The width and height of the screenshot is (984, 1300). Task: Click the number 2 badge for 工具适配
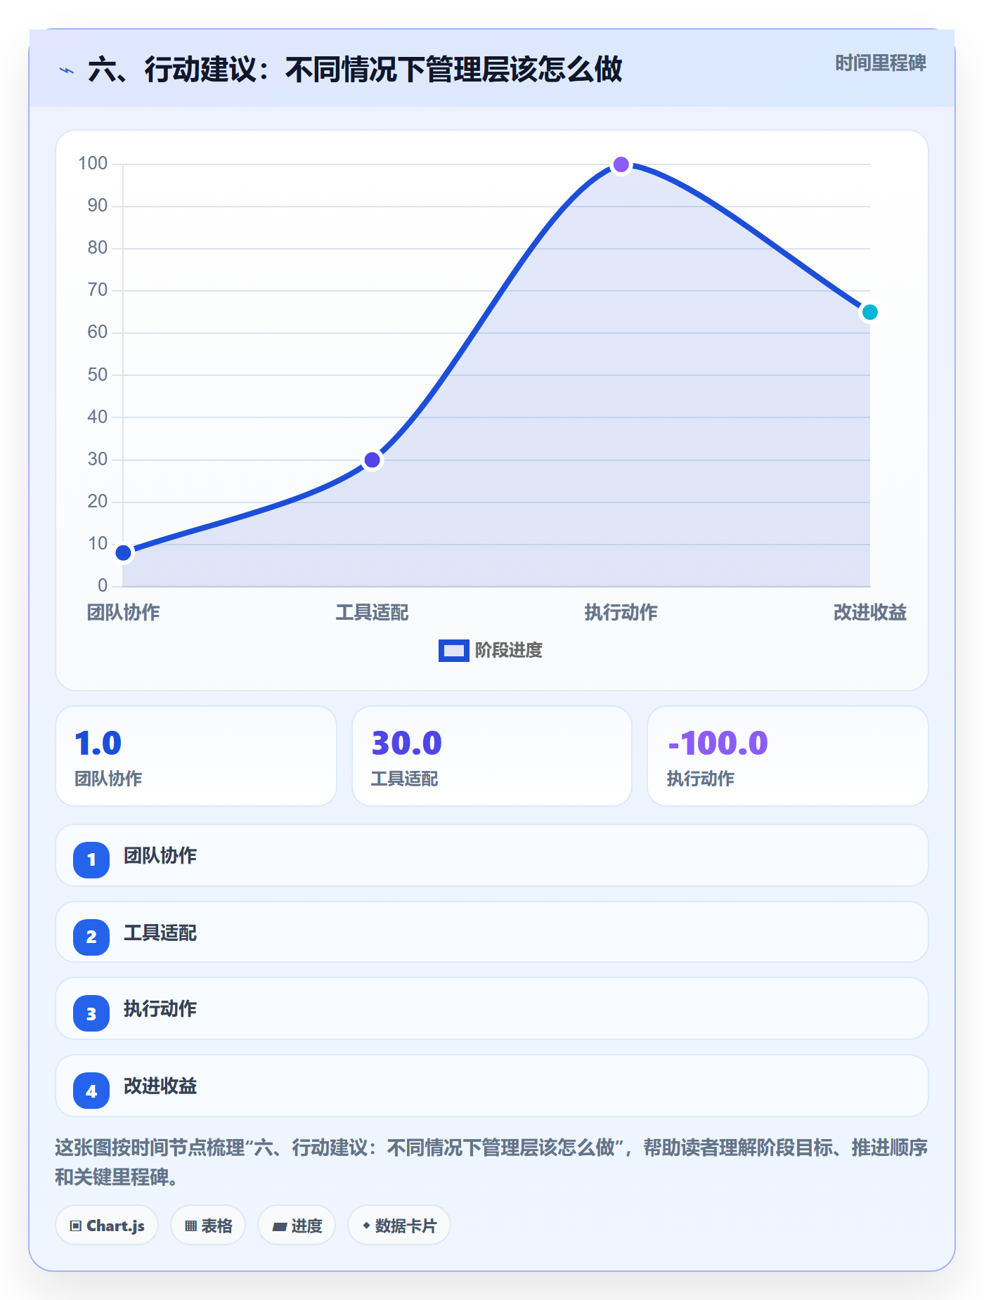tap(91, 937)
